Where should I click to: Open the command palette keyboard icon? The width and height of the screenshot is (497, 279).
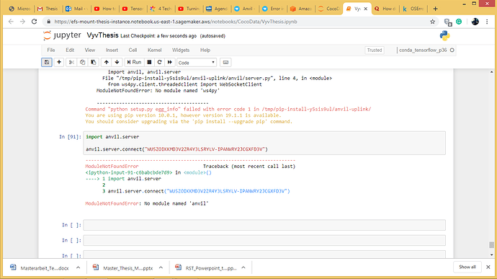coord(225,62)
